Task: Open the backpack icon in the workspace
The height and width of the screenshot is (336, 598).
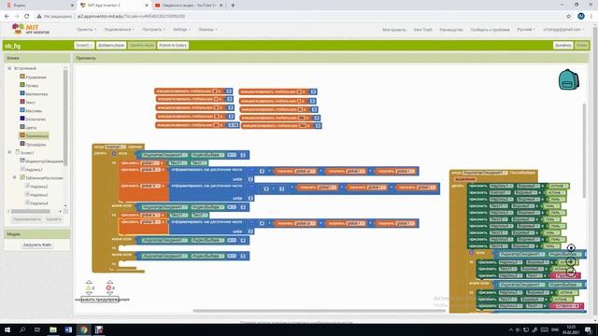Action: point(569,79)
